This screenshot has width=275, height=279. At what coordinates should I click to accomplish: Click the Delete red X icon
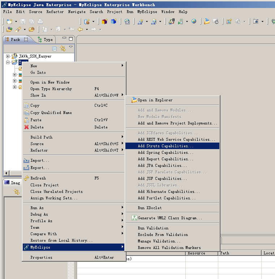[x=26, y=127]
